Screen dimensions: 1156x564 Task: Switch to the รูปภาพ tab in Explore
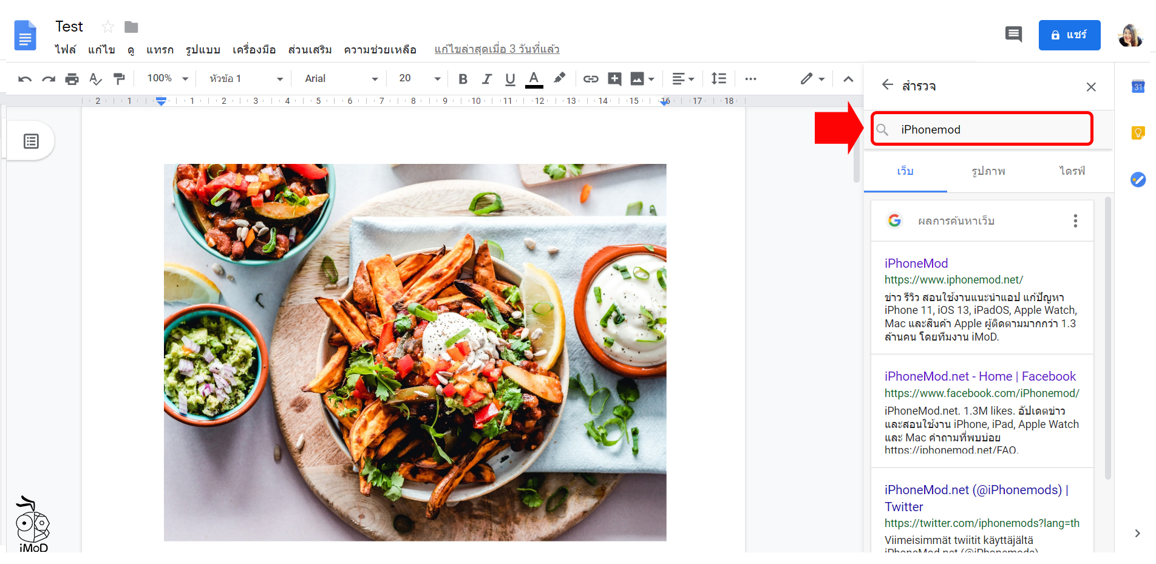pyautogui.click(x=987, y=171)
